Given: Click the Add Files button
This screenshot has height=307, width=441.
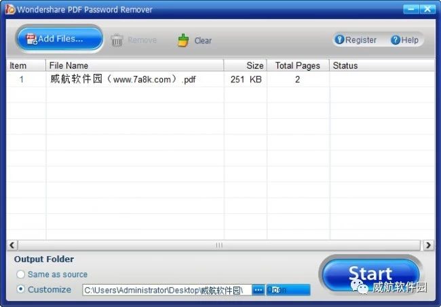Looking at the screenshot, I should point(59,39).
